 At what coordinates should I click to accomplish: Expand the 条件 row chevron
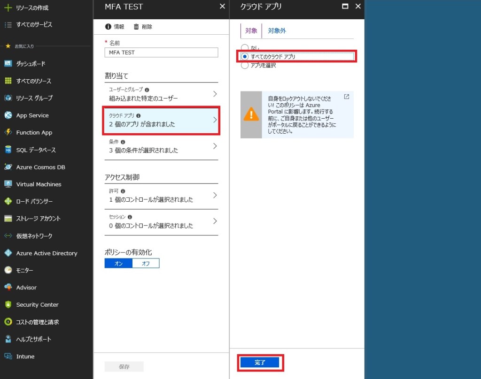pyautogui.click(x=215, y=146)
